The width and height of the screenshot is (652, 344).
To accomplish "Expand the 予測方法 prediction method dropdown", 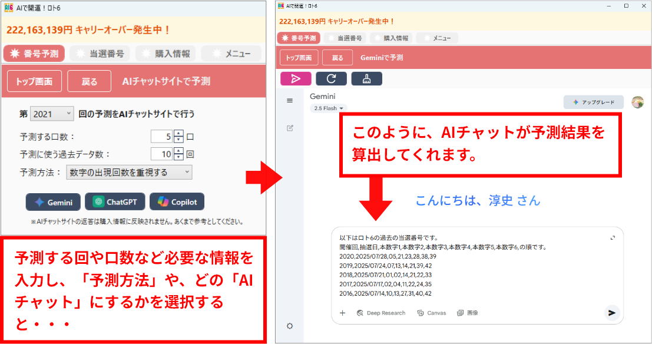I will coord(129,172).
